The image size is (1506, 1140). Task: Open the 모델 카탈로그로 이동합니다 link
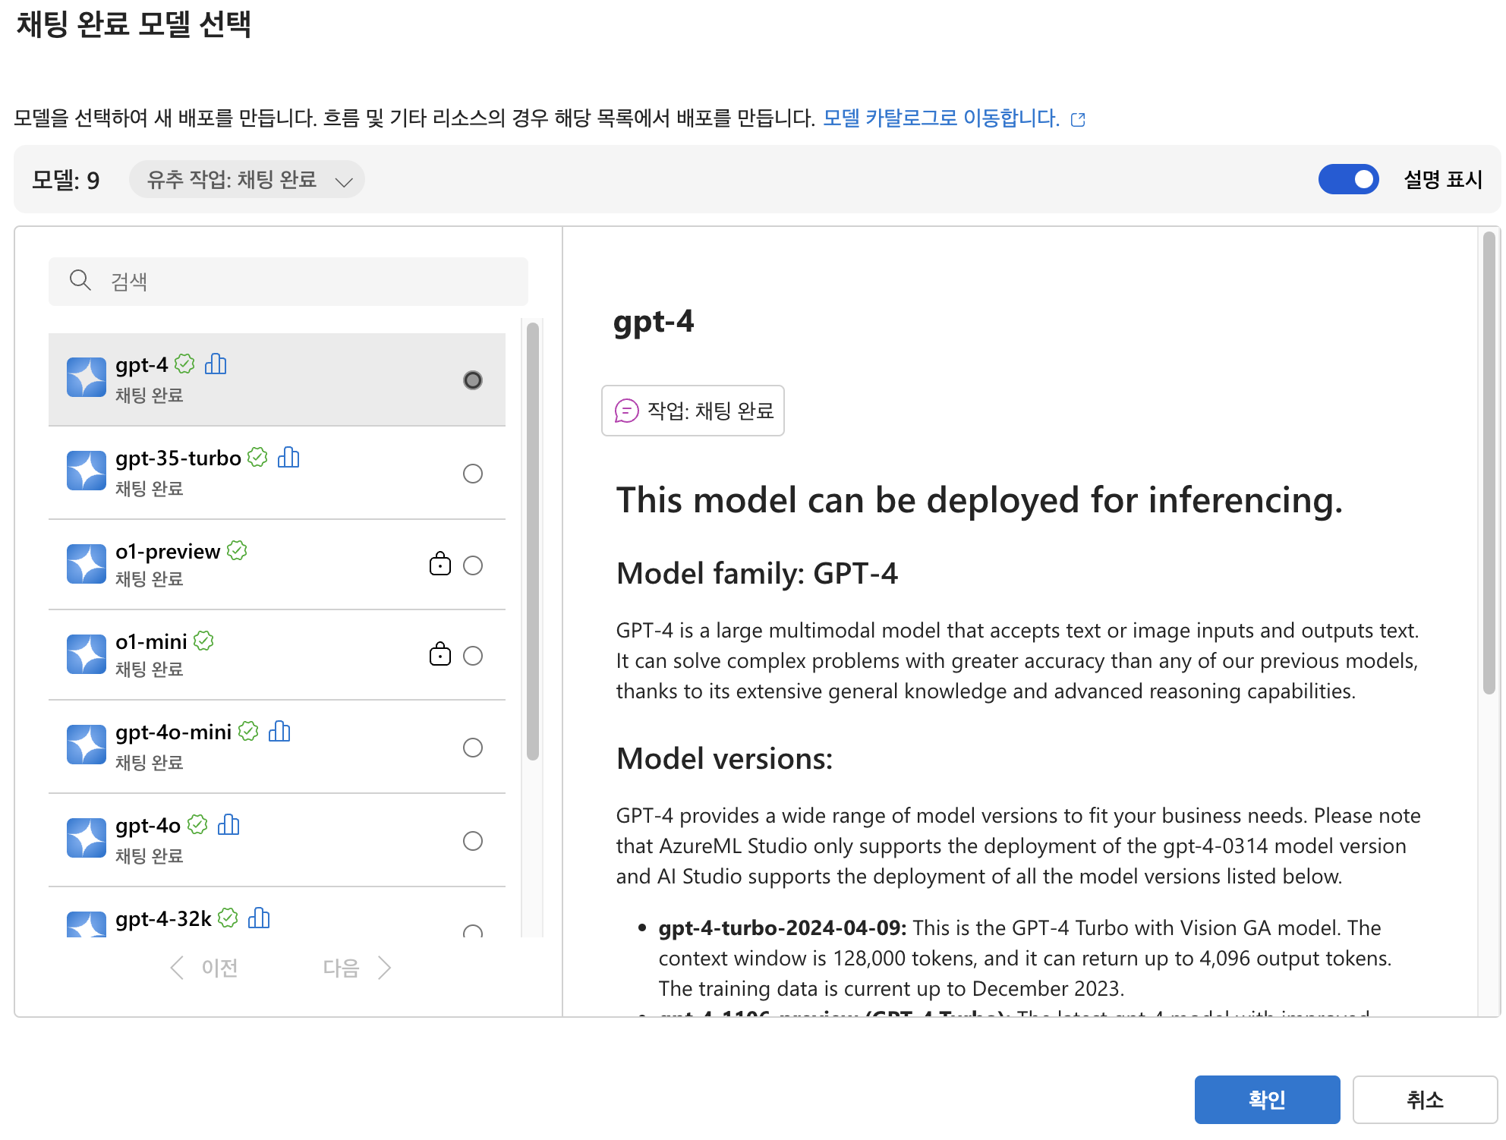click(940, 118)
